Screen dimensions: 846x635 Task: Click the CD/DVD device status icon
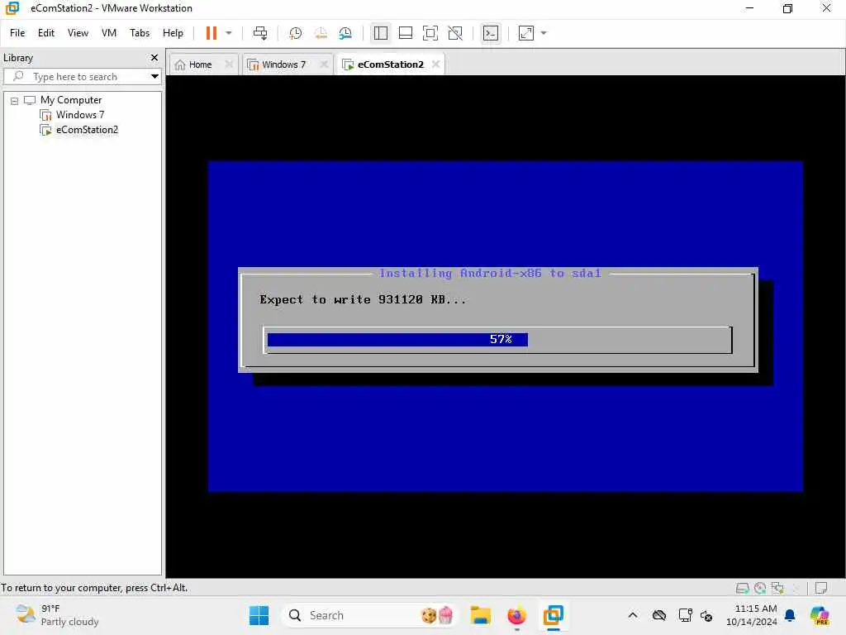tap(760, 588)
